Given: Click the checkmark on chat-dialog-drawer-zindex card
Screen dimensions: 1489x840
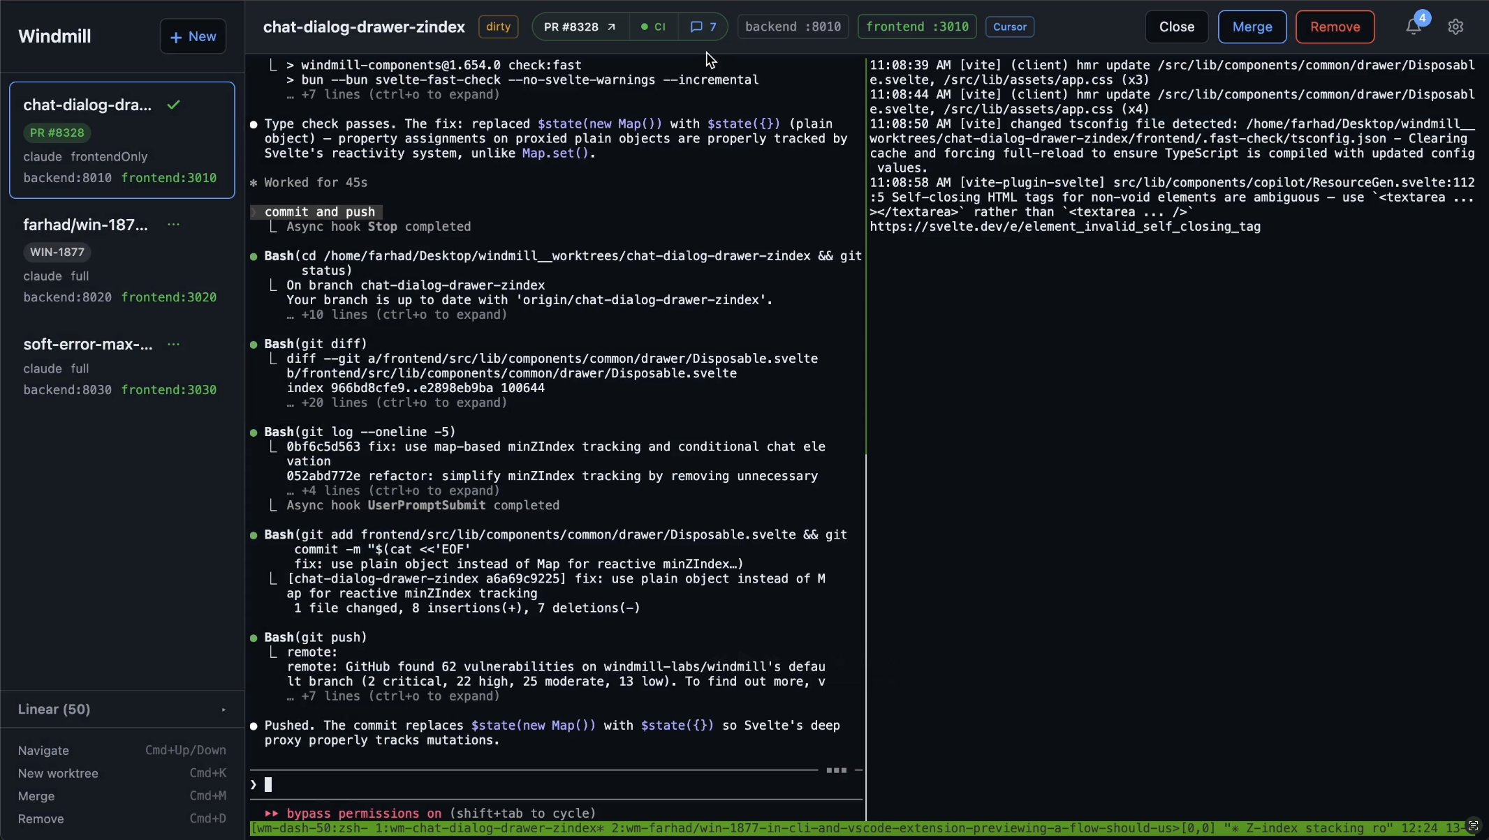Looking at the screenshot, I should pyautogui.click(x=173, y=105).
